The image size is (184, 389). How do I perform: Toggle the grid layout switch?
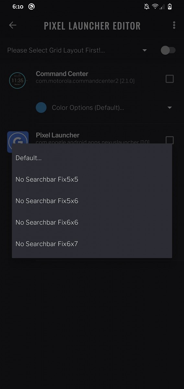pos(168,50)
